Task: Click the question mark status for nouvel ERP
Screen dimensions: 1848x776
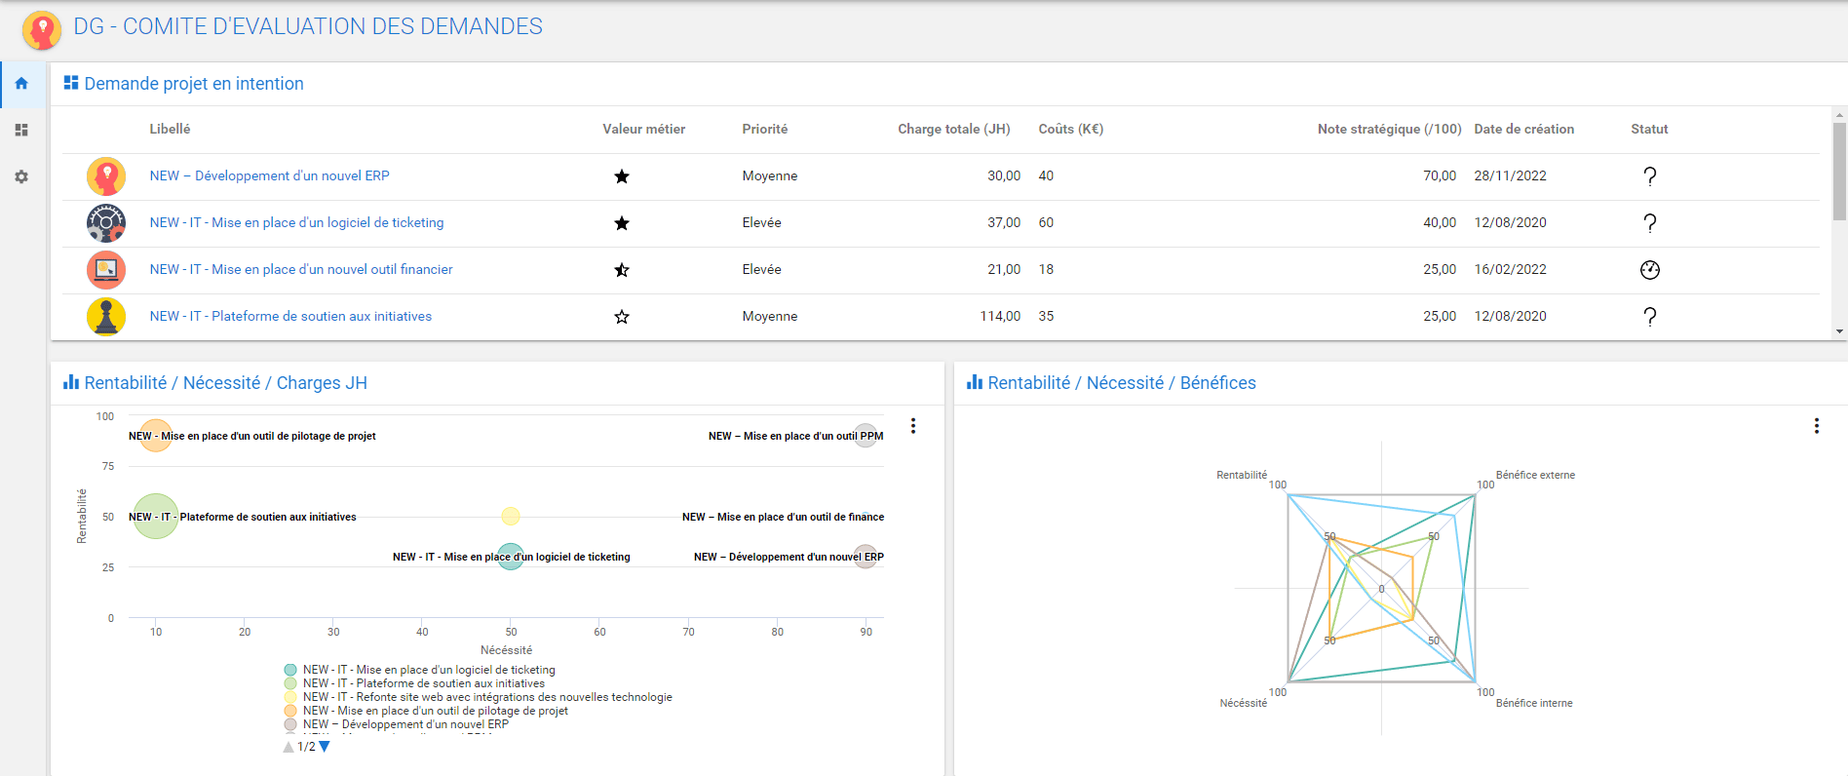Action: tap(1650, 176)
